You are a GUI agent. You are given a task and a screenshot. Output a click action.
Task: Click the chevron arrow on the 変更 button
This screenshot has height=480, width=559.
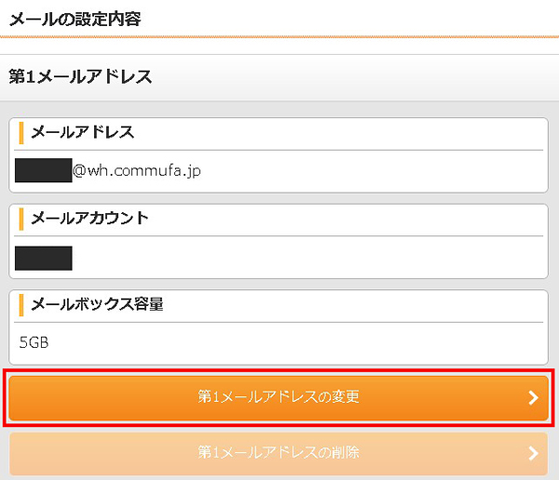coord(533,398)
